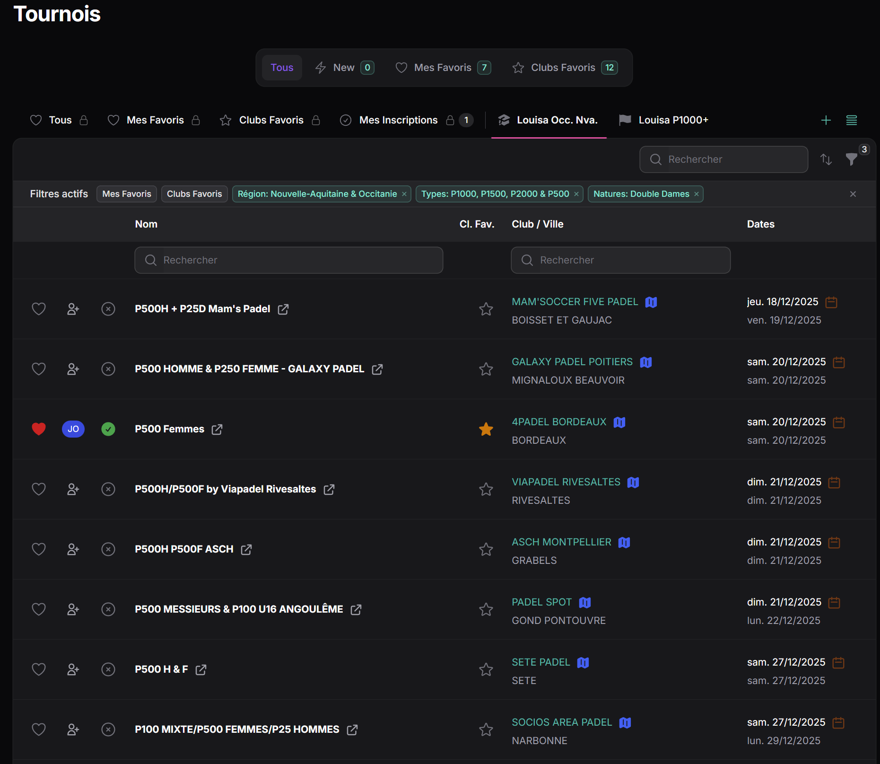
Task: Toggle favorite heart for P500H + P25D Mam's Padel
Action: [39, 309]
